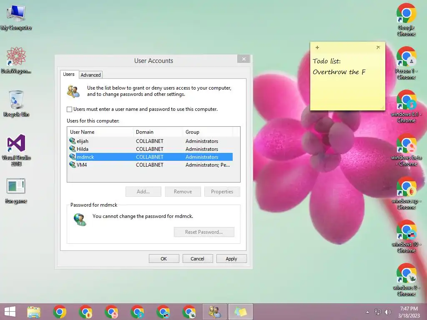Select the VM4 user row
Image resolution: width=427 pixels, height=320 pixels.
tap(150, 165)
